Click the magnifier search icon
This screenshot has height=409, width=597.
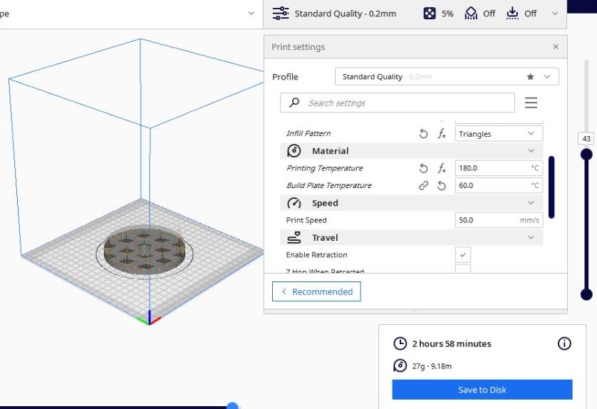(294, 103)
